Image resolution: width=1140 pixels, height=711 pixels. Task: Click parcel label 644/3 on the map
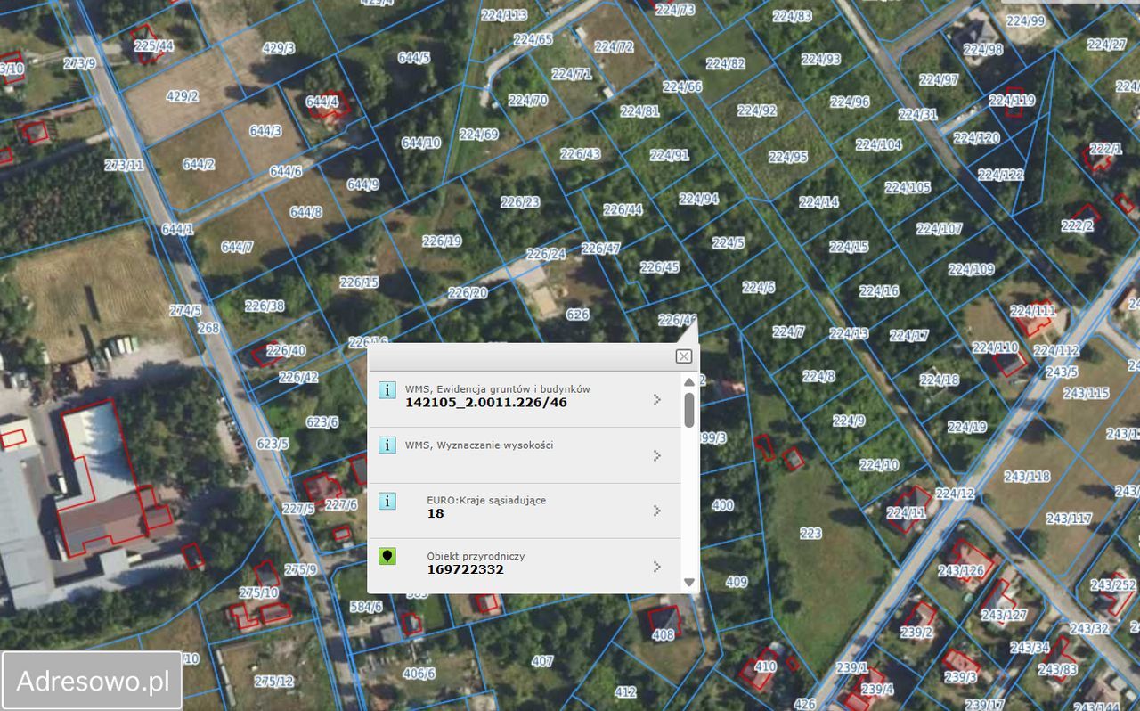point(265,130)
